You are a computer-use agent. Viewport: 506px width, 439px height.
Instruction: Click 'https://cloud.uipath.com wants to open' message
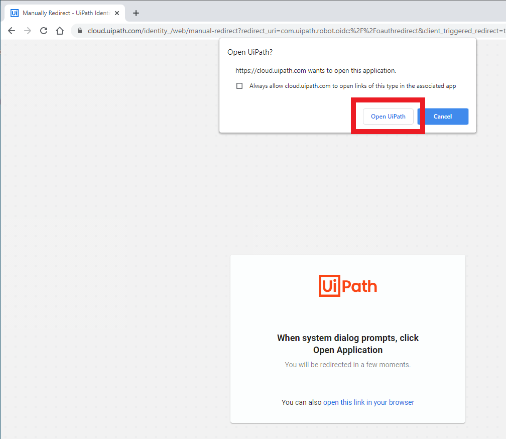coord(316,71)
